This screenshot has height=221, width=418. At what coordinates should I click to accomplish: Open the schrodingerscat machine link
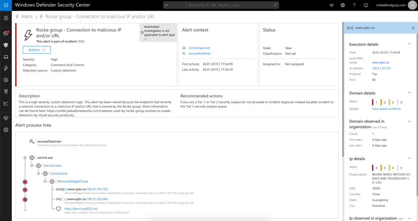coord(199,48)
